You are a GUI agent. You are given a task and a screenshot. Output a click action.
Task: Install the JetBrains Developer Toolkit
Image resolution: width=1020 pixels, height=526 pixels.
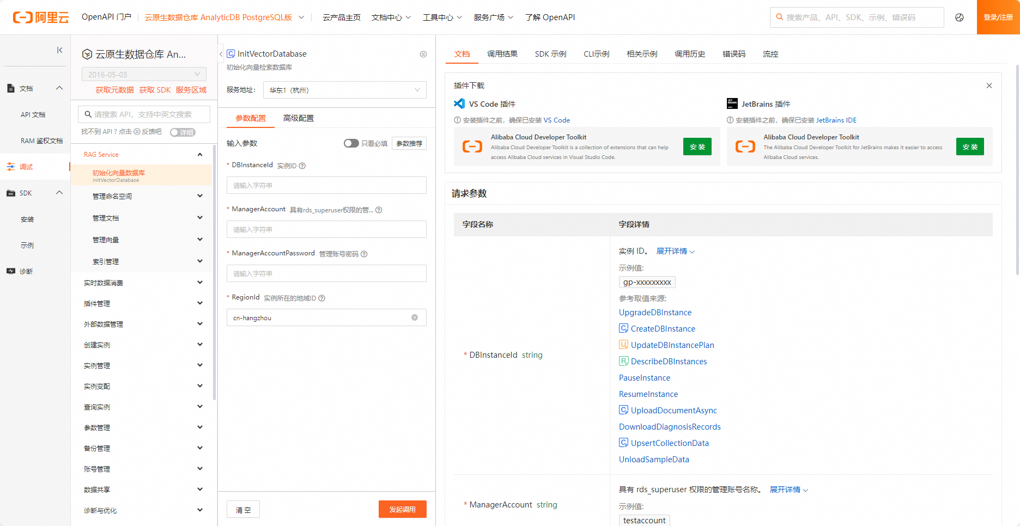(970, 146)
